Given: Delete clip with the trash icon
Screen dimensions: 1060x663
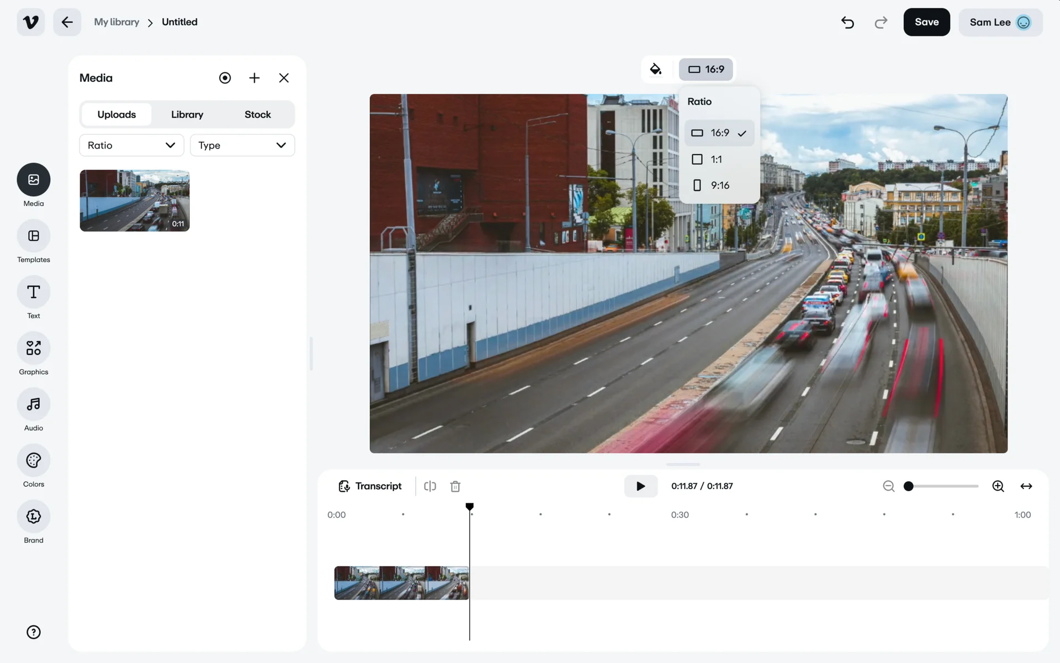Looking at the screenshot, I should pyautogui.click(x=455, y=486).
